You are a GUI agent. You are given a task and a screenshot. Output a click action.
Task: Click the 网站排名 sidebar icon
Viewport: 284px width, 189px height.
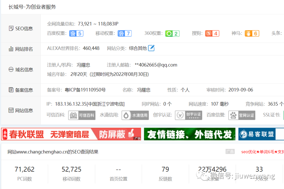click(11, 49)
